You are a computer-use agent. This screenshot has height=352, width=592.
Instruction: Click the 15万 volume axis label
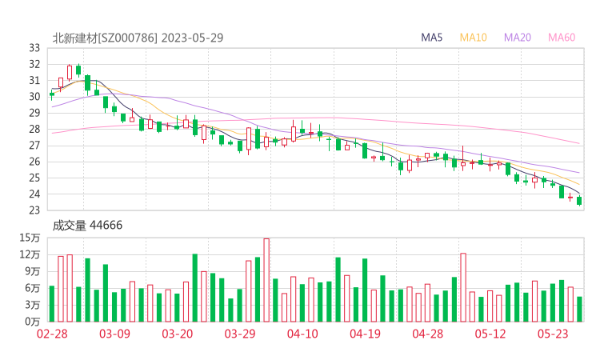[x=30, y=238]
